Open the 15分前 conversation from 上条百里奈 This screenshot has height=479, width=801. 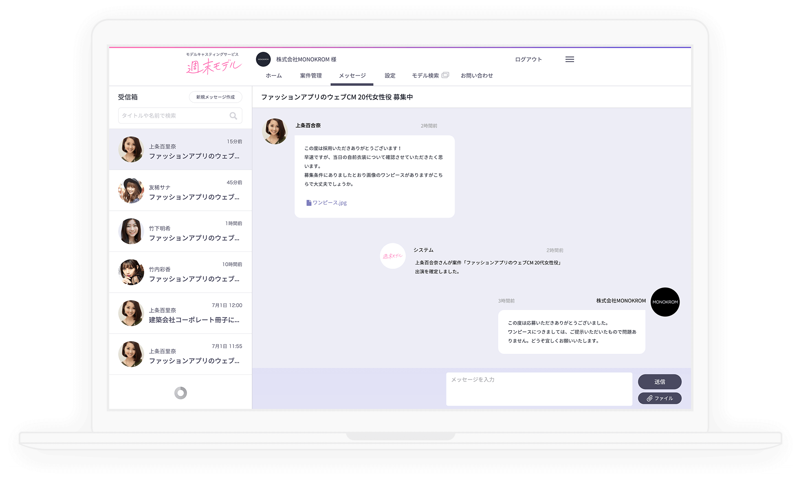click(x=180, y=149)
